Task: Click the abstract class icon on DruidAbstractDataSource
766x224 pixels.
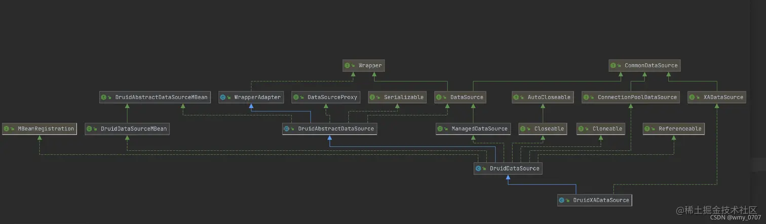Action: (x=286, y=129)
